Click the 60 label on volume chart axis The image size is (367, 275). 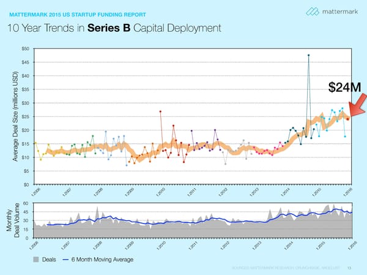(x=26, y=203)
